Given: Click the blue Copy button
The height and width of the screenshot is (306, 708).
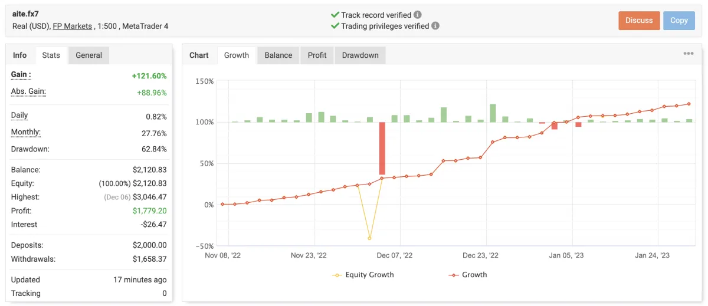Looking at the screenshot, I should [678, 21].
